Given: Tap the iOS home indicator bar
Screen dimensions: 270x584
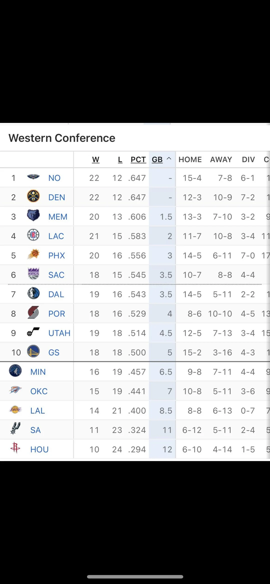Looking at the screenshot, I should pyautogui.click(x=135, y=577).
